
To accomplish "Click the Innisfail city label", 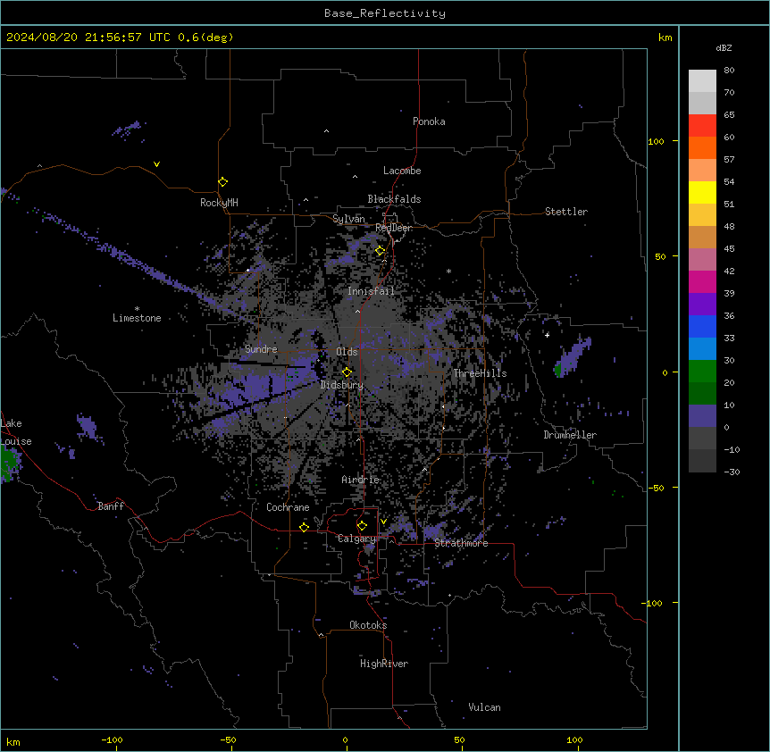I will 371,291.
